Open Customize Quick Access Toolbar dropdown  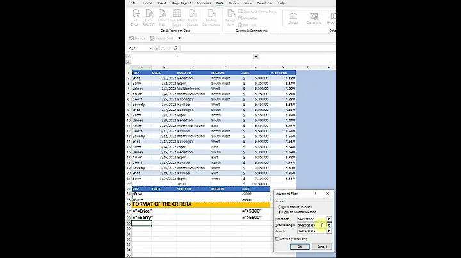coord(179,38)
